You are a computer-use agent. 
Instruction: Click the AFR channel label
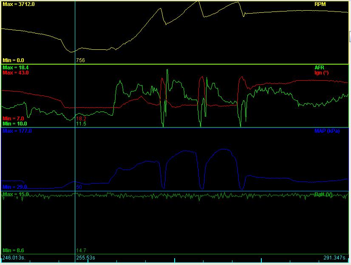(x=319, y=68)
